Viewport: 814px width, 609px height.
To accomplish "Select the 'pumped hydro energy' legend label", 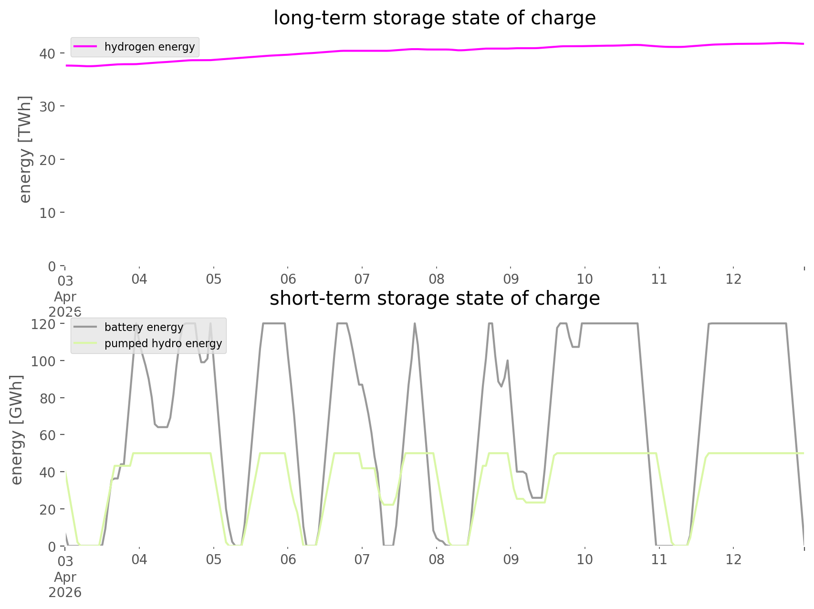I will pos(163,343).
